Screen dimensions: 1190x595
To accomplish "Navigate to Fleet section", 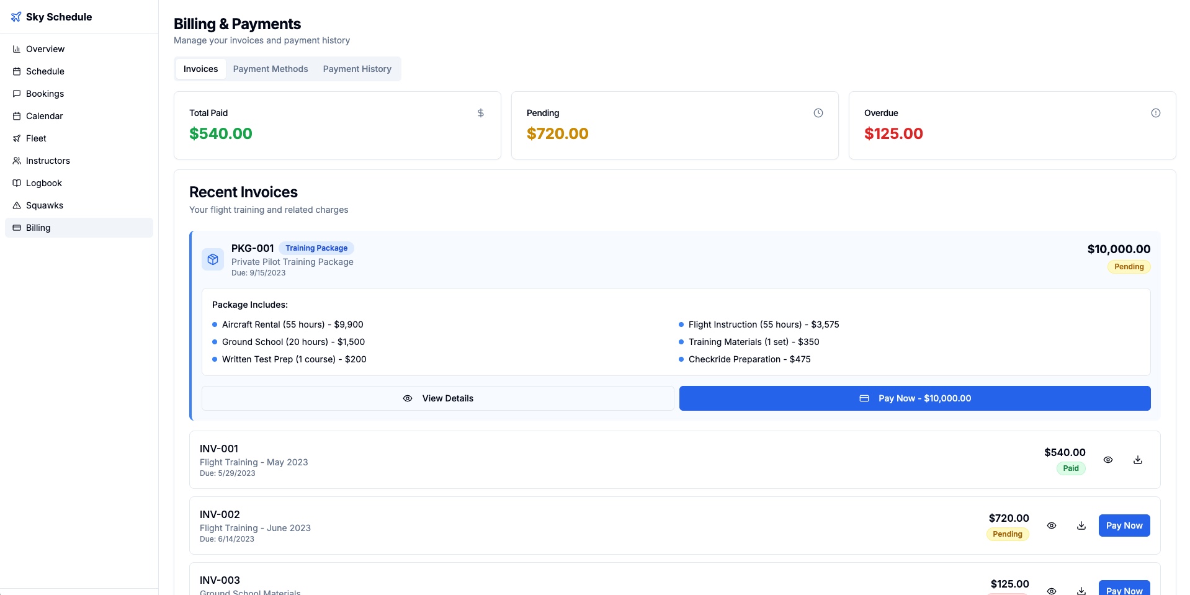I will (x=36, y=138).
